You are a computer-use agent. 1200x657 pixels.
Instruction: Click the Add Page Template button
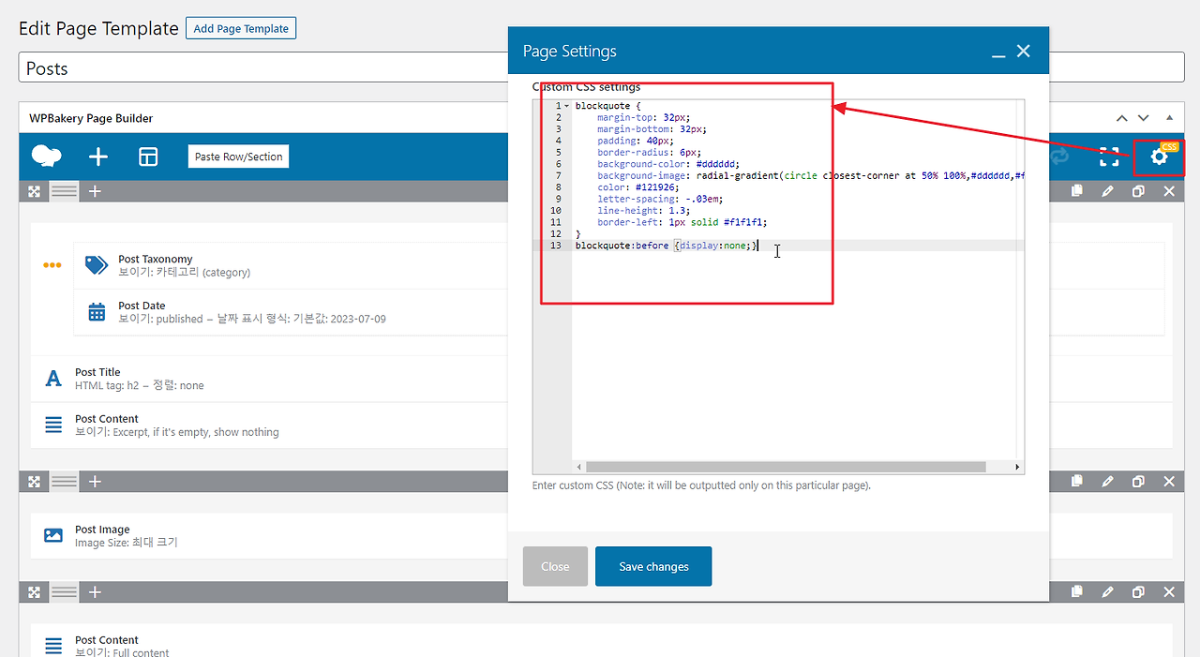pos(241,28)
